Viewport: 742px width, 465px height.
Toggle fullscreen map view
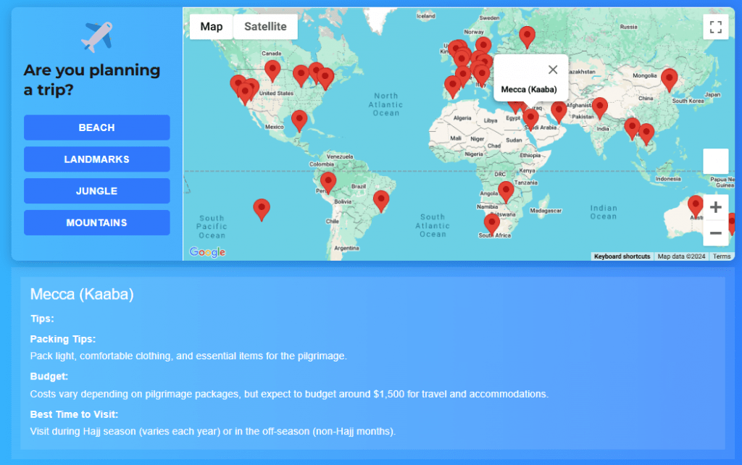point(715,28)
